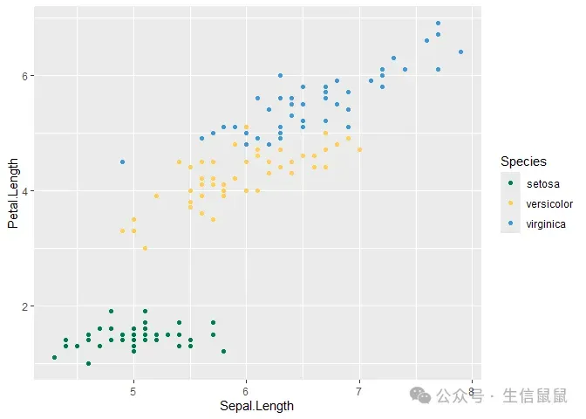Click the 公众号 watermark text
This screenshot has height=419, width=586.
click(x=460, y=395)
